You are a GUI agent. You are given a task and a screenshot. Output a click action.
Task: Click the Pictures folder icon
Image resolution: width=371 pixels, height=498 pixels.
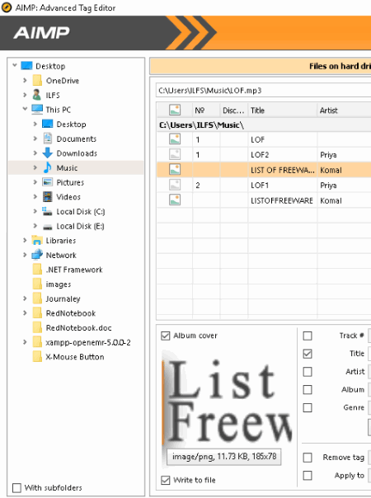click(48, 182)
